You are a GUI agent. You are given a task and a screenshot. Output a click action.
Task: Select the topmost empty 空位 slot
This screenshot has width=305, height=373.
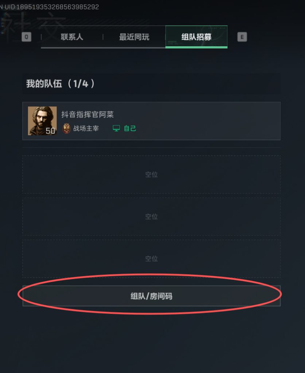(x=152, y=174)
